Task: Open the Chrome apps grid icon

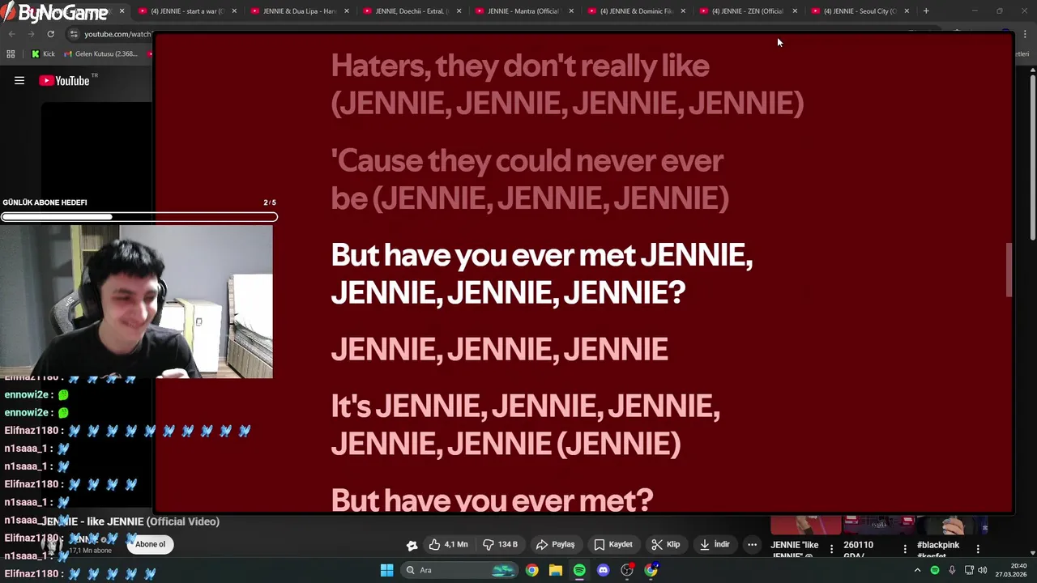Action: [x=11, y=54]
